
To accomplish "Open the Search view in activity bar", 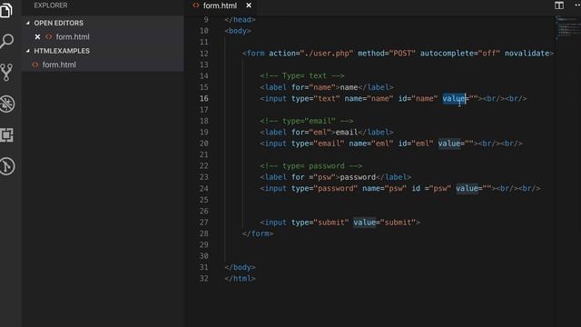I will 6,41.
